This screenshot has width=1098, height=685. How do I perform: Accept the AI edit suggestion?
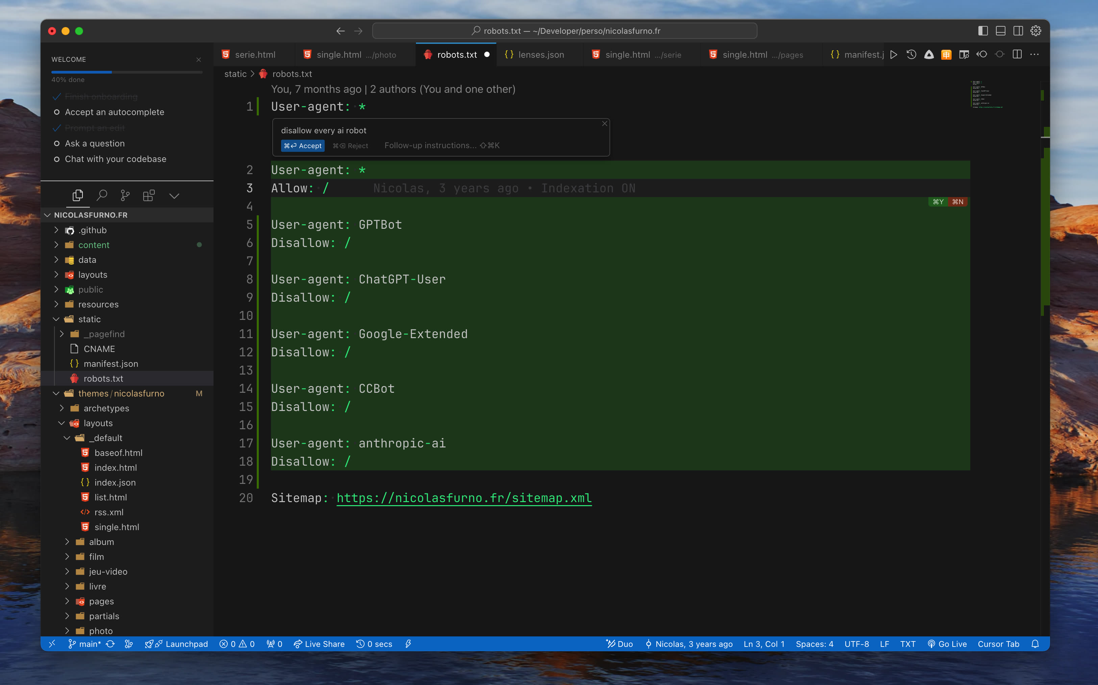pyautogui.click(x=302, y=145)
